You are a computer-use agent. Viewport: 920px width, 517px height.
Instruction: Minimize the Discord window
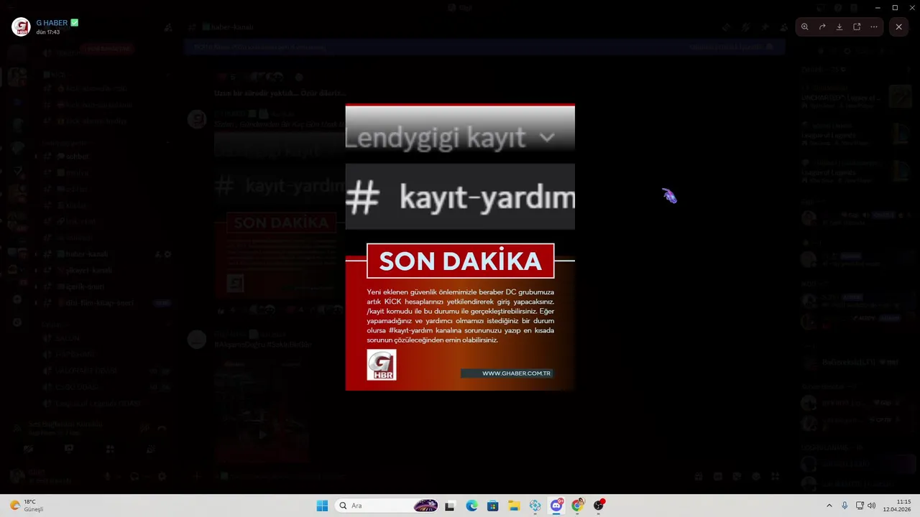pyautogui.click(x=877, y=7)
